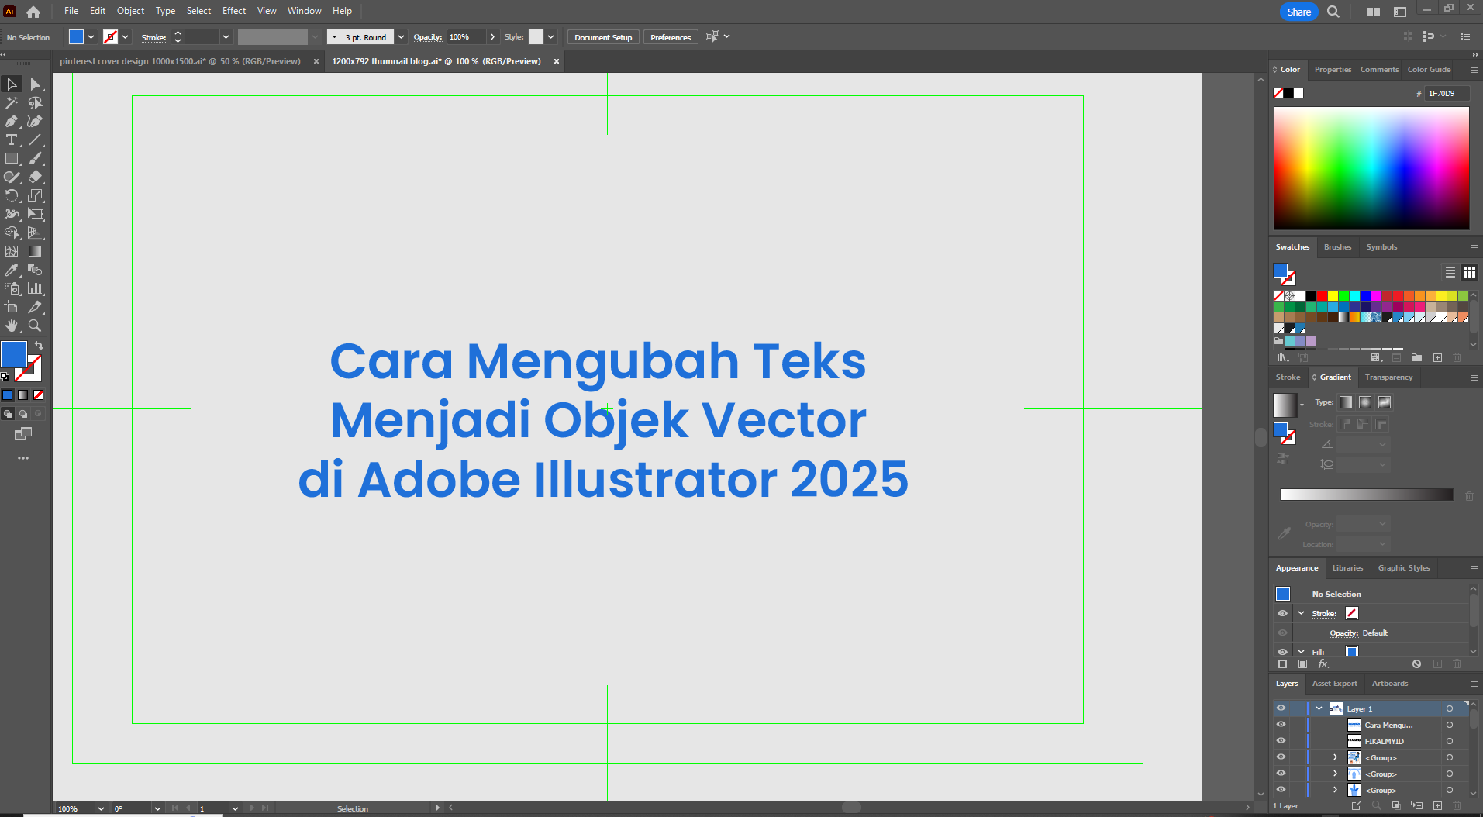Select the Selection tool arrow

click(x=12, y=84)
